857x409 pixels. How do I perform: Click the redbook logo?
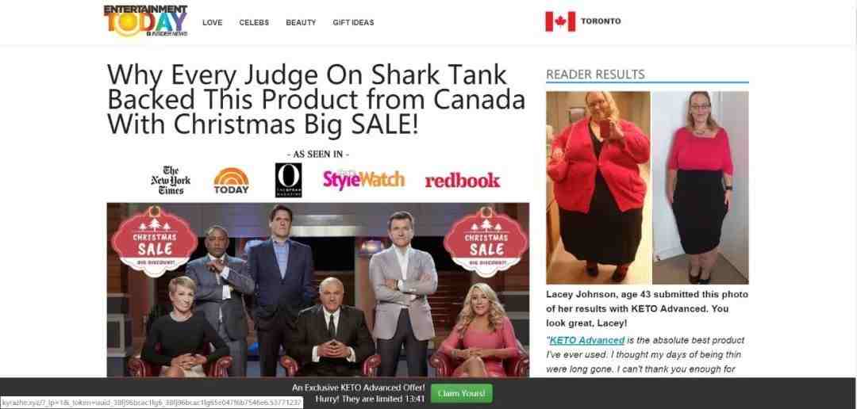point(463,181)
